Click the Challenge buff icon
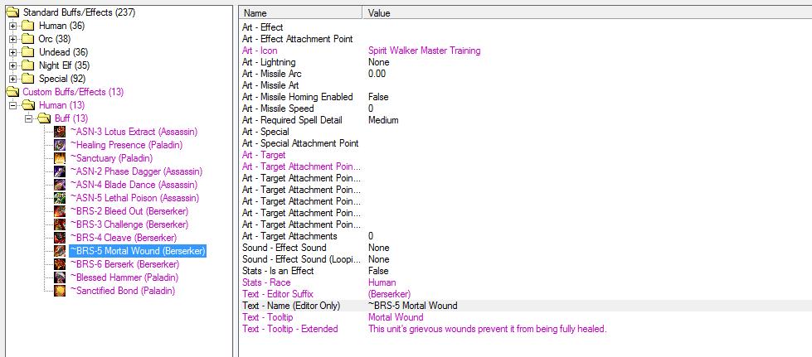Screen dimensions: 812x357 [x=60, y=225]
